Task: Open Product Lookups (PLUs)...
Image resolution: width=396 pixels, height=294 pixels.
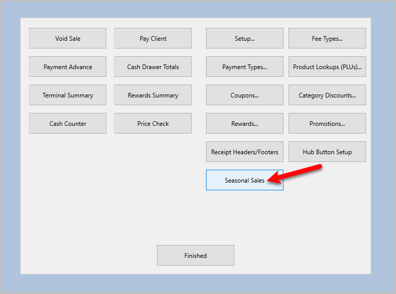Action: (x=327, y=67)
